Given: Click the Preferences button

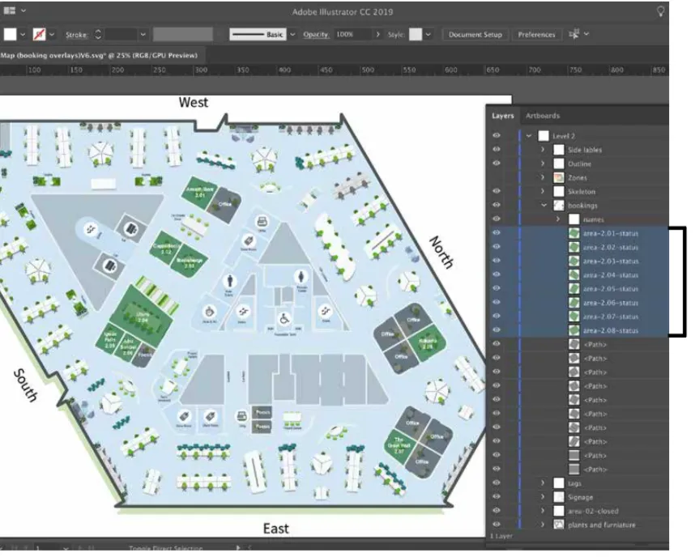Looking at the screenshot, I should tap(536, 35).
